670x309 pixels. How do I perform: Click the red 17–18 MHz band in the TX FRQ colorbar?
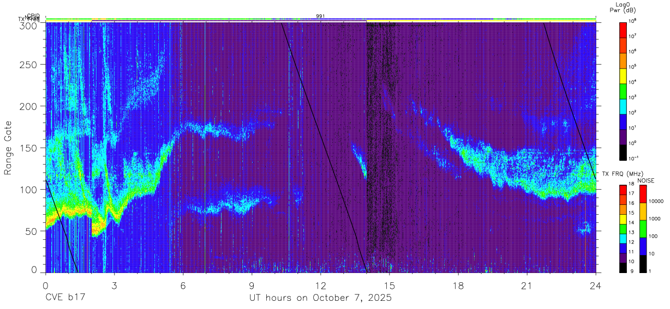(x=623, y=190)
